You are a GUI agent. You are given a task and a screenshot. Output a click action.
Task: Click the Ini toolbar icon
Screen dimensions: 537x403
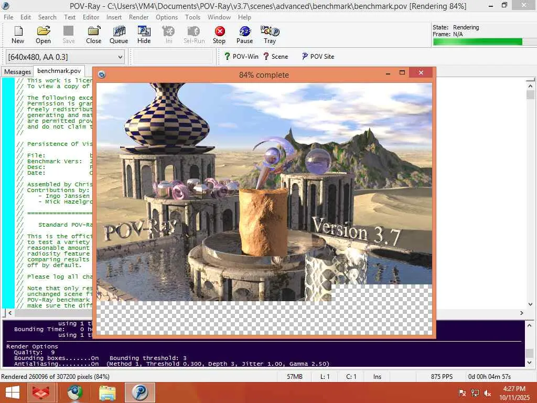(x=169, y=35)
